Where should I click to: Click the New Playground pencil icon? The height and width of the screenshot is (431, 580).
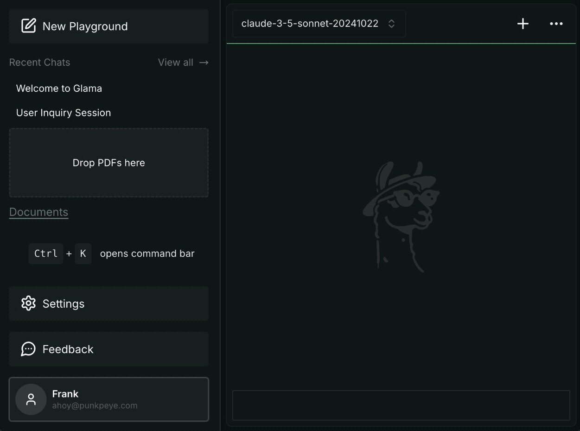[29, 26]
